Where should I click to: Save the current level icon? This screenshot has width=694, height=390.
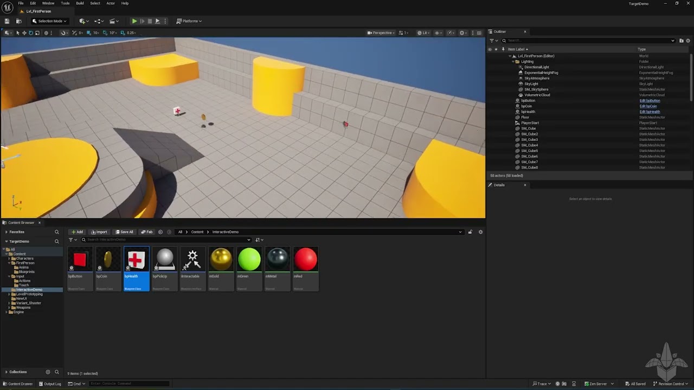[x=7, y=21]
